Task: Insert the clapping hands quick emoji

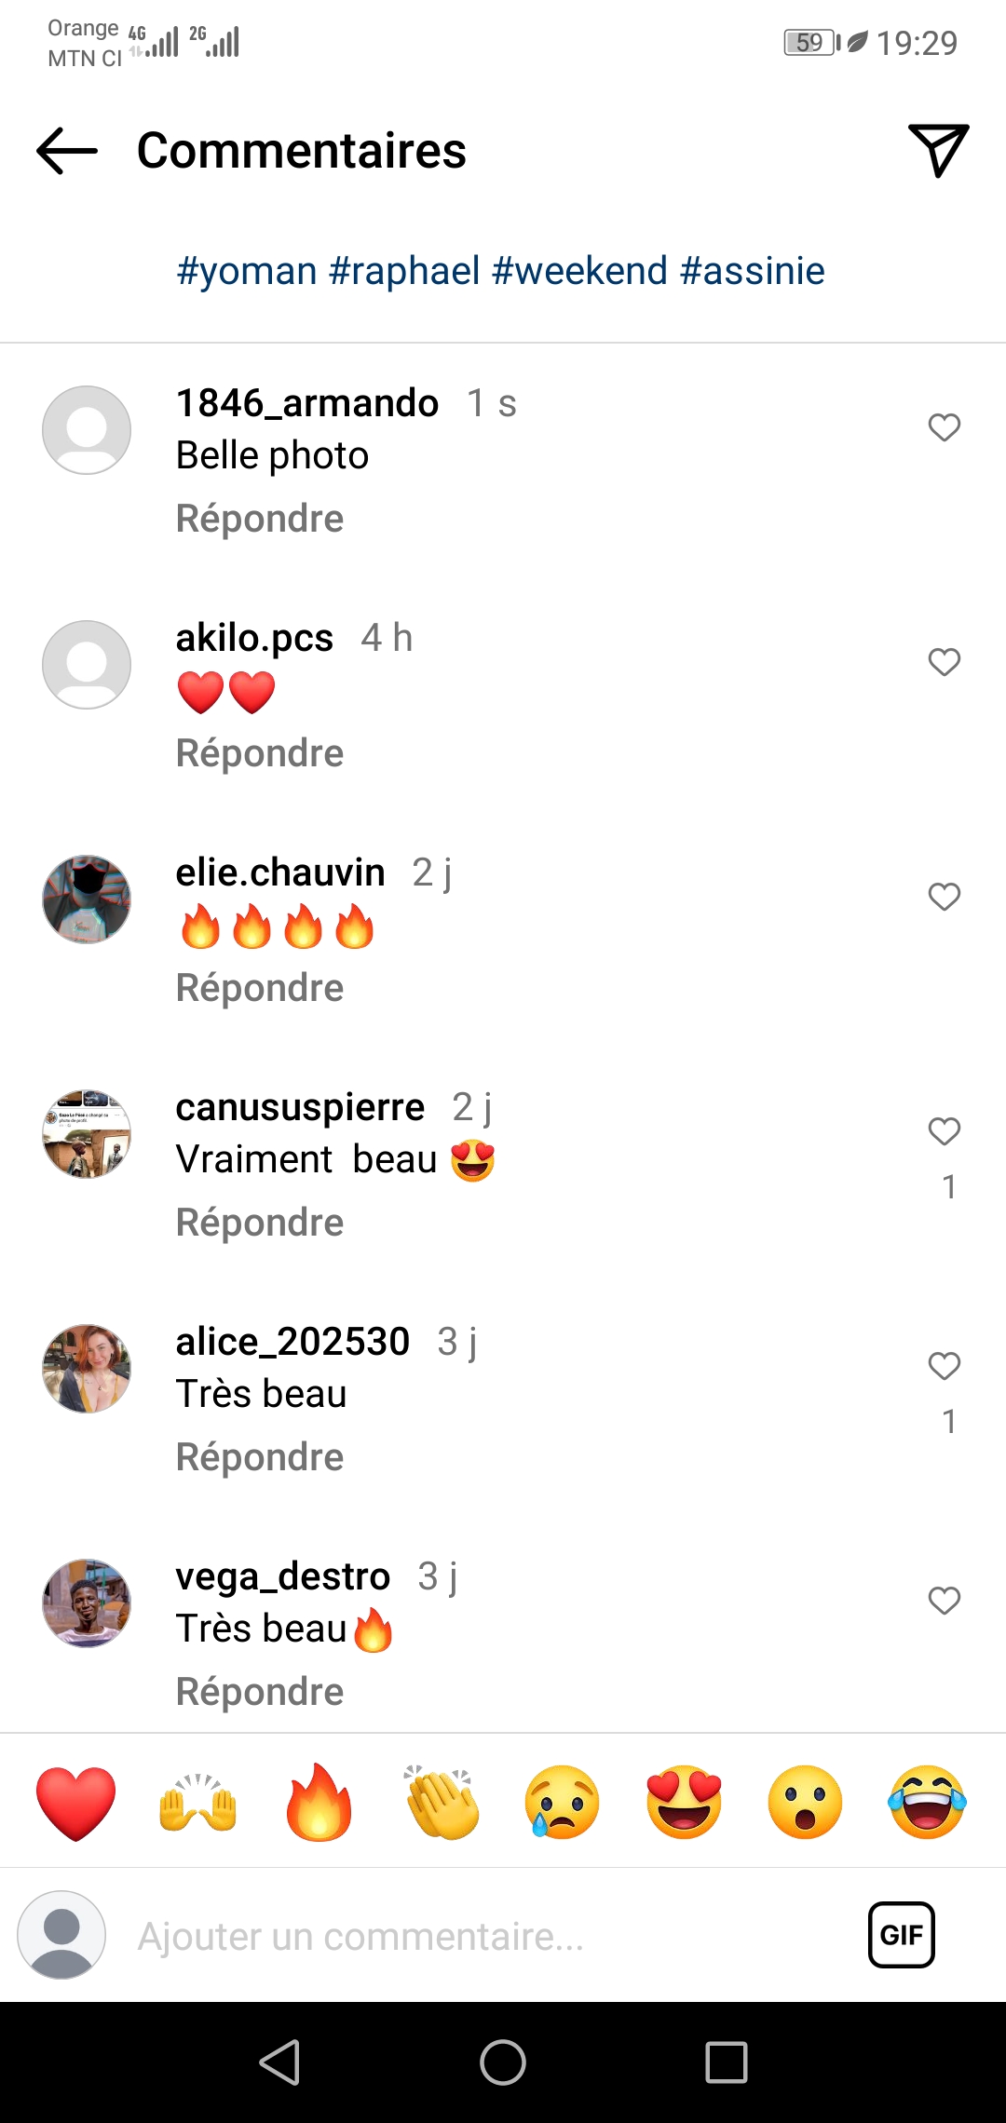Action: tap(442, 1803)
